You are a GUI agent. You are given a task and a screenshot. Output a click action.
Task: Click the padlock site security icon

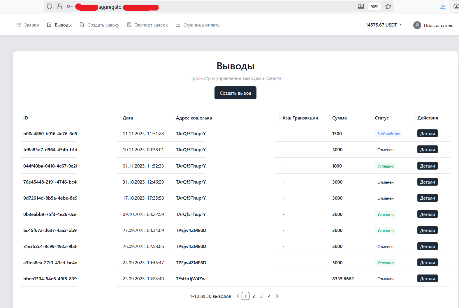[x=60, y=6]
